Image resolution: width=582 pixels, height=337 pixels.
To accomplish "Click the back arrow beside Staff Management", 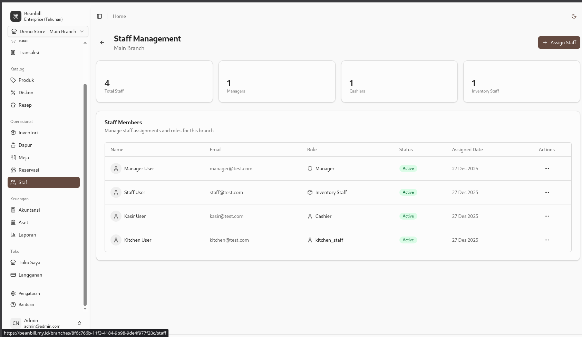I will (102, 42).
